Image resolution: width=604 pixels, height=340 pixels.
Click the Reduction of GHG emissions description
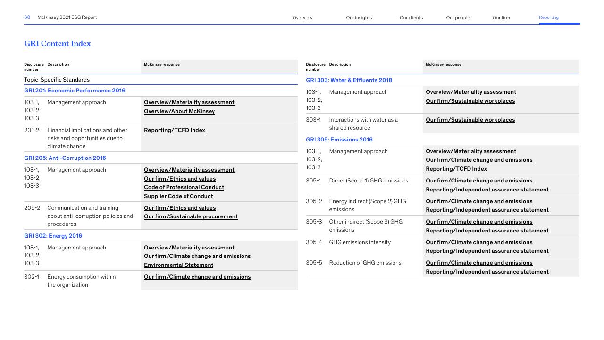coord(365,263)
